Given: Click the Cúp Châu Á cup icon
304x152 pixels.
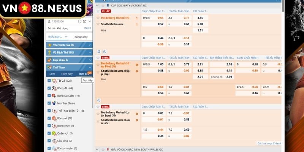Looking at the screenshot, I should click(x=50, y=60).
